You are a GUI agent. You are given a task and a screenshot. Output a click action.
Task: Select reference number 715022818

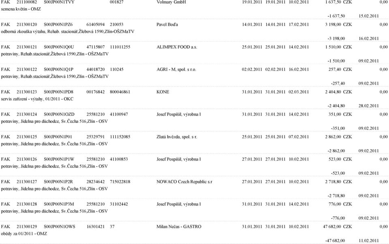[x=120, y=182]
